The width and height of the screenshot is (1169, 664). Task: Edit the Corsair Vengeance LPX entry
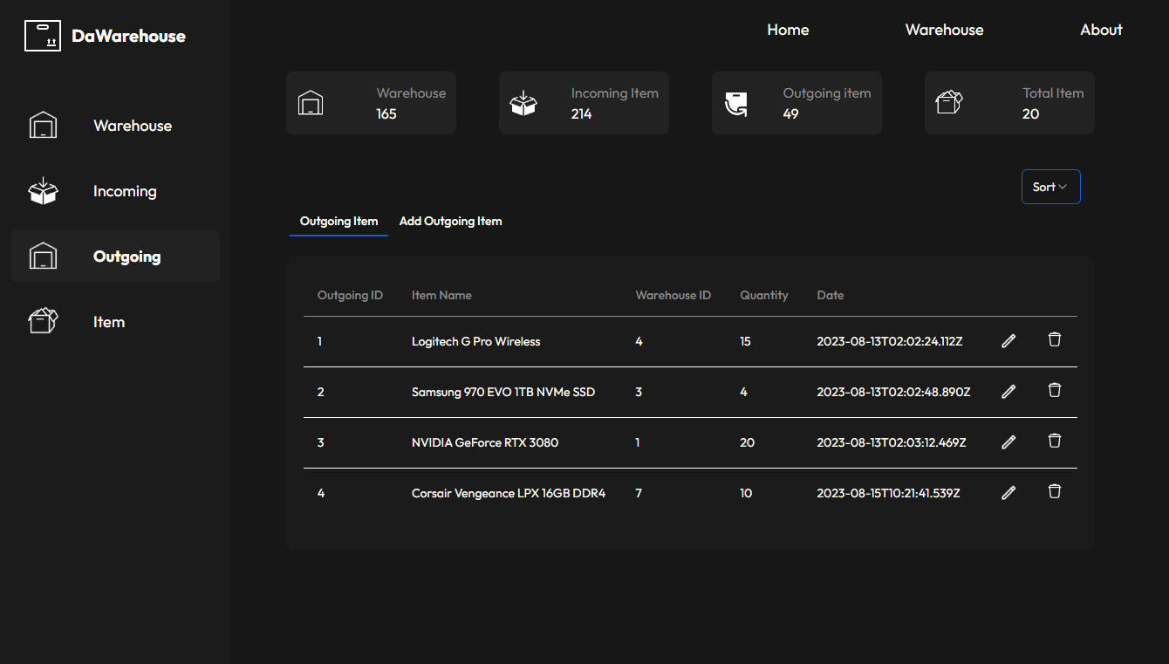1008,493
